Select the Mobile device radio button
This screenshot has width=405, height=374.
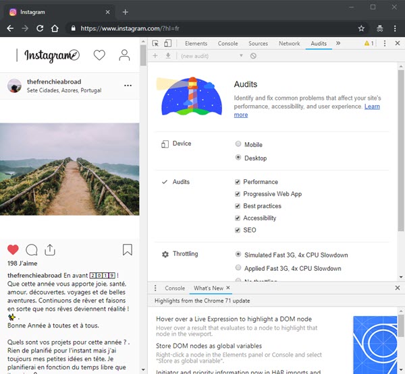(238, 144)
